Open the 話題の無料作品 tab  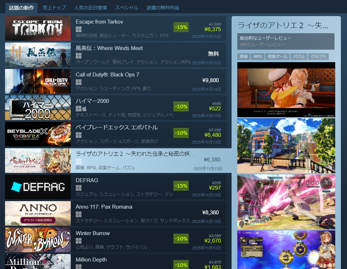tap(163, 8)
